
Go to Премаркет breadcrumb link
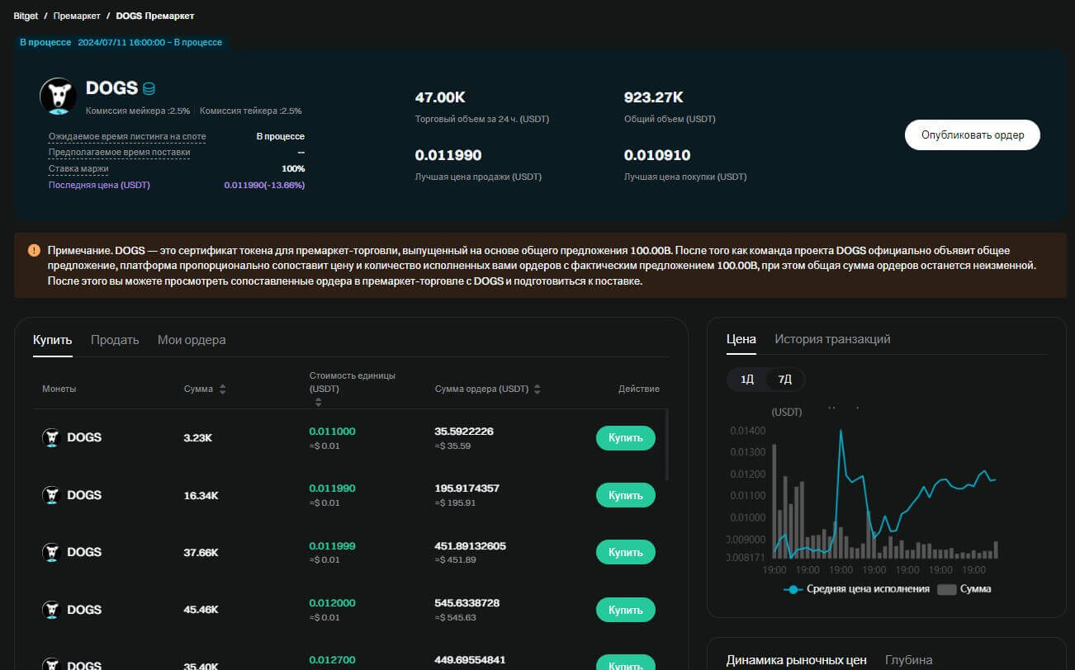(x=76, y=16)
